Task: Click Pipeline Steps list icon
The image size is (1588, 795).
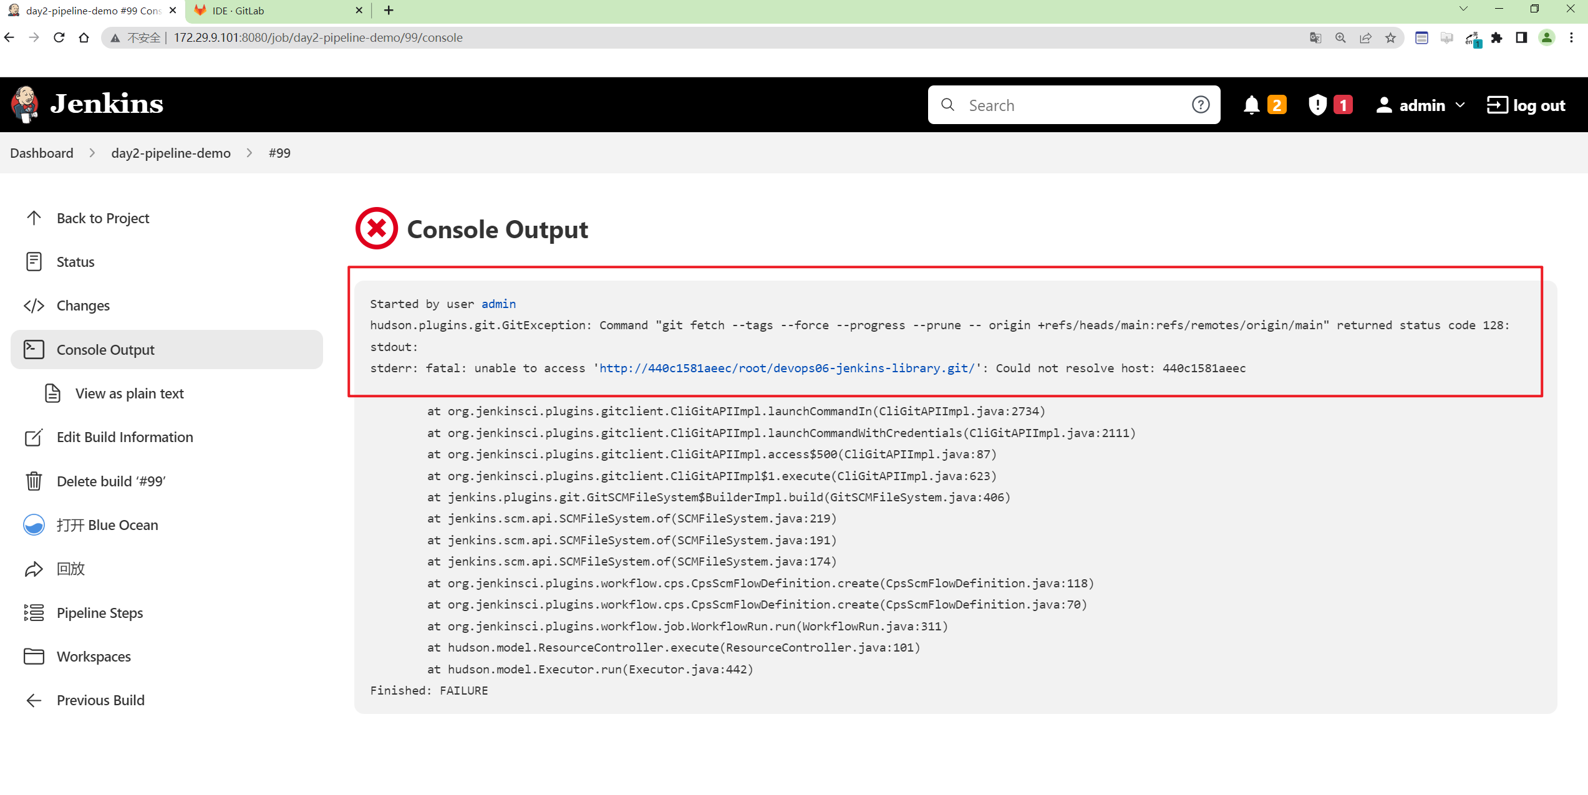Action: tap(34, 613)
